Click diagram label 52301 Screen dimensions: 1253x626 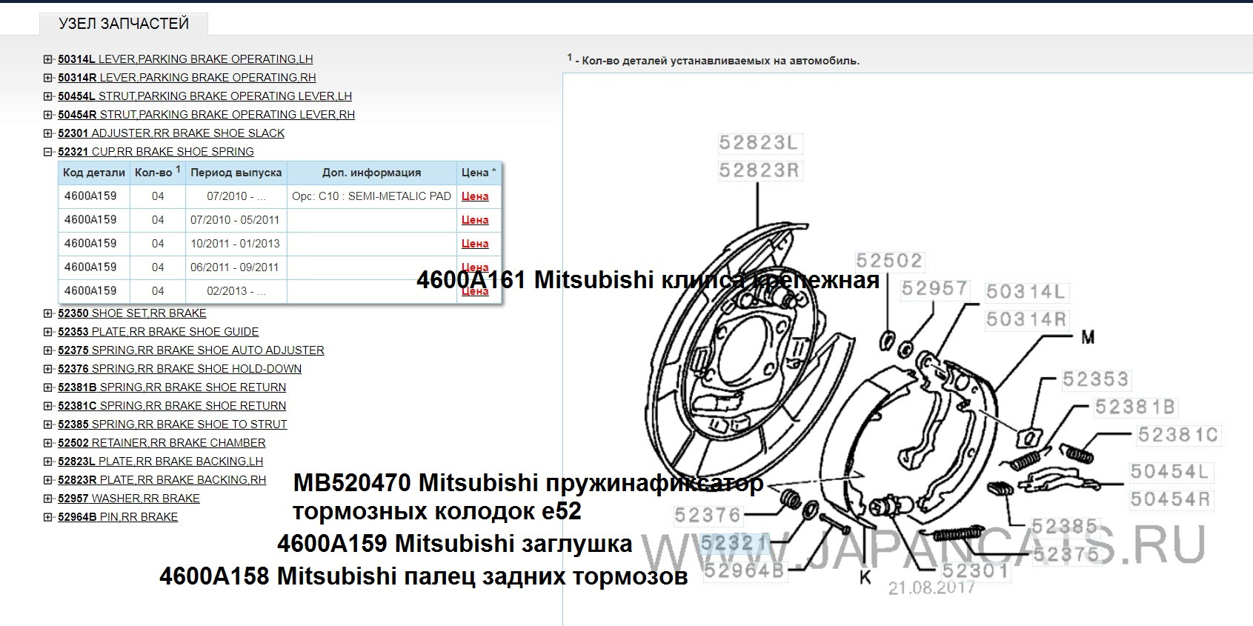(975, 570)
